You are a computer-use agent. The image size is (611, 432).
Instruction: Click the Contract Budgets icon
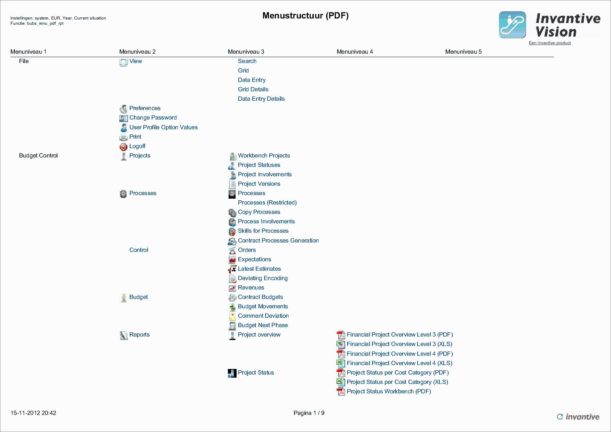[232, 298]
